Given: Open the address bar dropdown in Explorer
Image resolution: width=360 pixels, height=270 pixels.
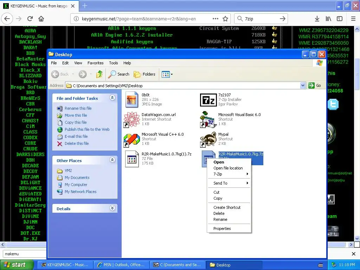Looking at the screenshot, I should click(x=303, y=86).
